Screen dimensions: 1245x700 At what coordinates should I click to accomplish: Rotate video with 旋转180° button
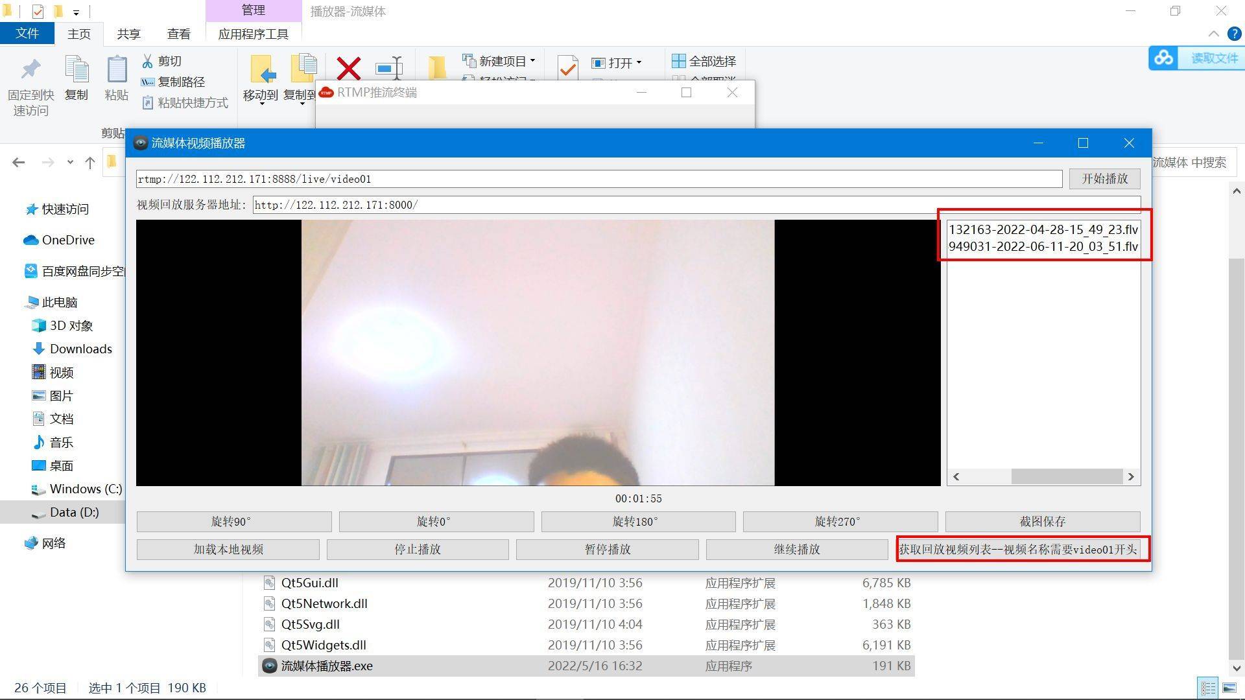click(x=638, y=522)
